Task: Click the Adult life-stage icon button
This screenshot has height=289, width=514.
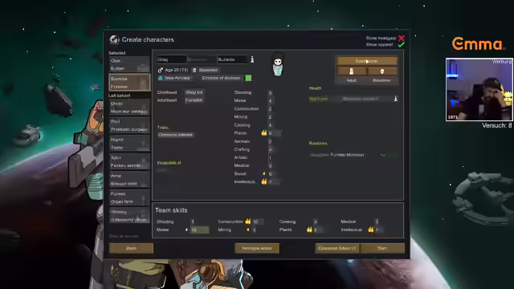Action: pyautogui.click(x=352, y=71)
